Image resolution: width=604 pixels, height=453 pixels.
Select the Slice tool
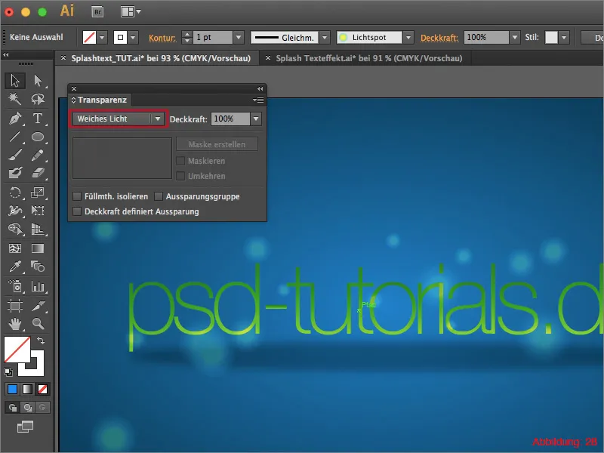click(x=38, y=306)
